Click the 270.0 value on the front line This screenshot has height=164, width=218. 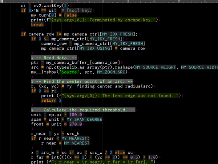click(x=75, y=124)
